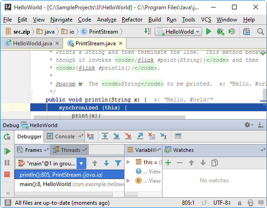Click src.zip breadcrumb in navigation bar
This screenshot has height=208, width=267.
(x=18, y=31)
